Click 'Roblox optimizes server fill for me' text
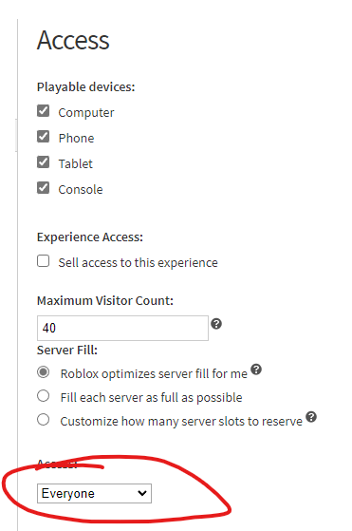352x531 pixels. 154,374
